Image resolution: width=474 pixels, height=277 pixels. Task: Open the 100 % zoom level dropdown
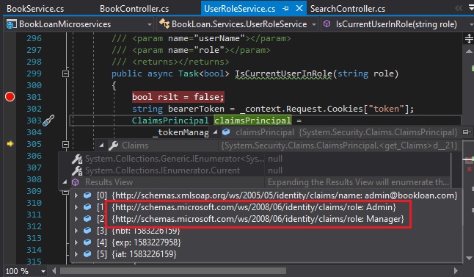tap(43, 271)
